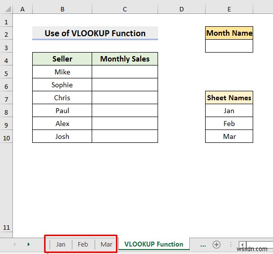Click the next sheet scroll arrow
This screenshot has height=254, width=273.
[29, 245]
